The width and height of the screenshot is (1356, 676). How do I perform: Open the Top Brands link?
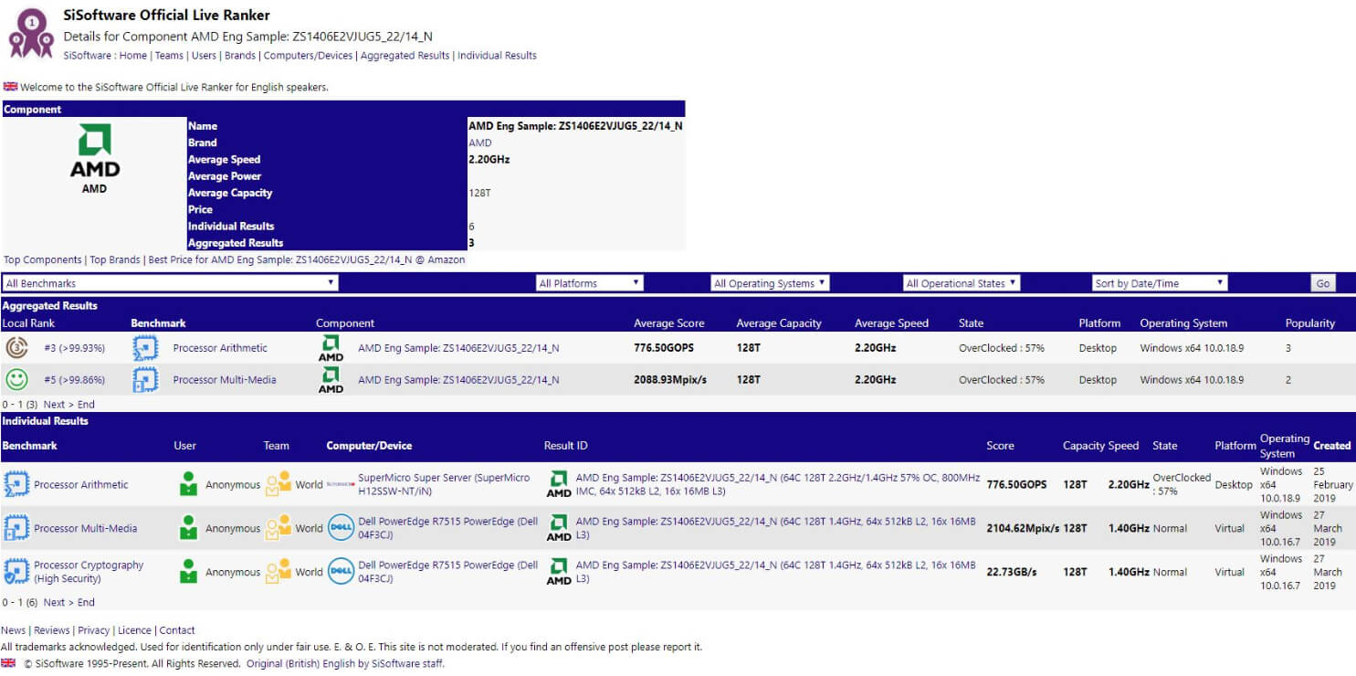pos(115,259)
